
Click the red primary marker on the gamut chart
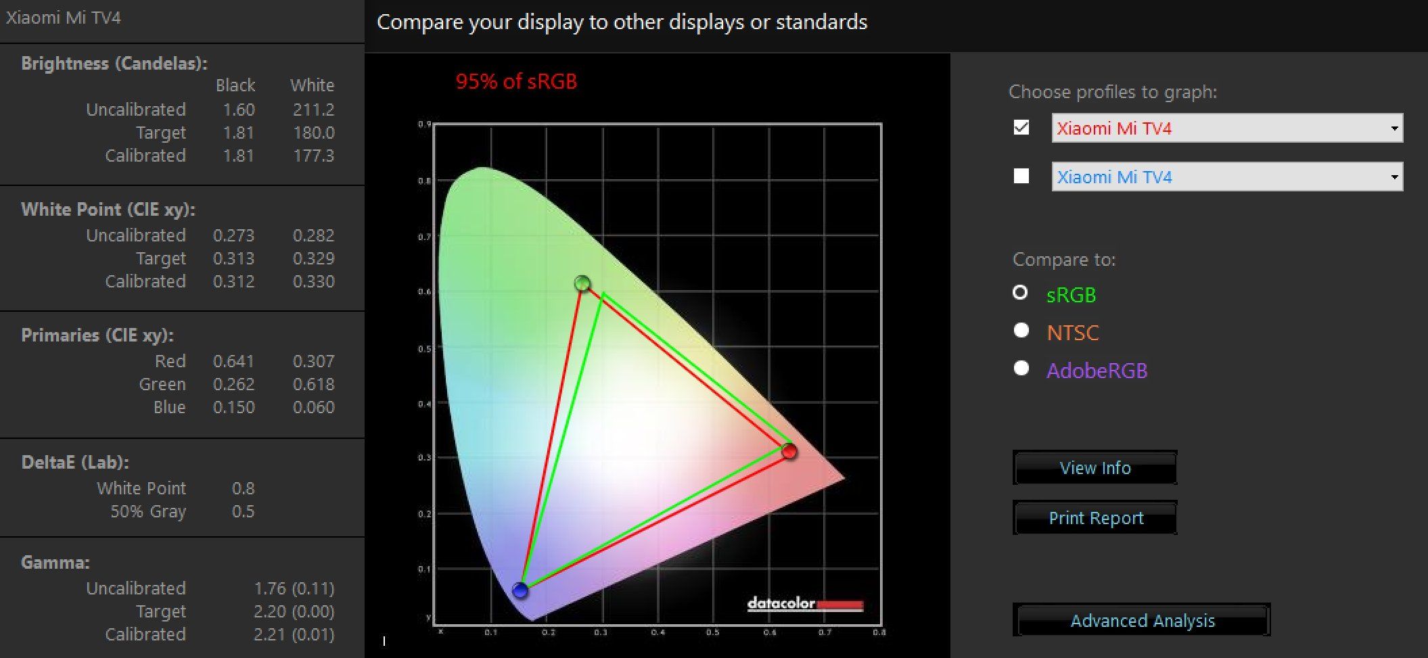pyautogui.click(x=789, y=451)
